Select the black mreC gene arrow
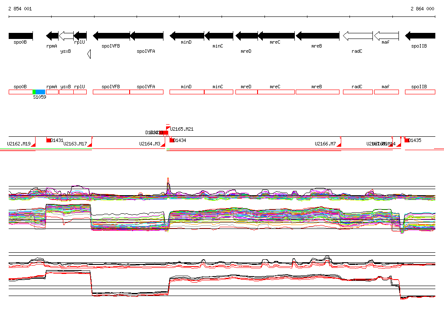 coord(276,36)
